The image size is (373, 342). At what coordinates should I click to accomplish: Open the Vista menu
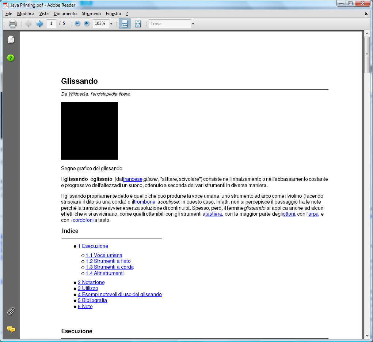click(x=44, y=14)
